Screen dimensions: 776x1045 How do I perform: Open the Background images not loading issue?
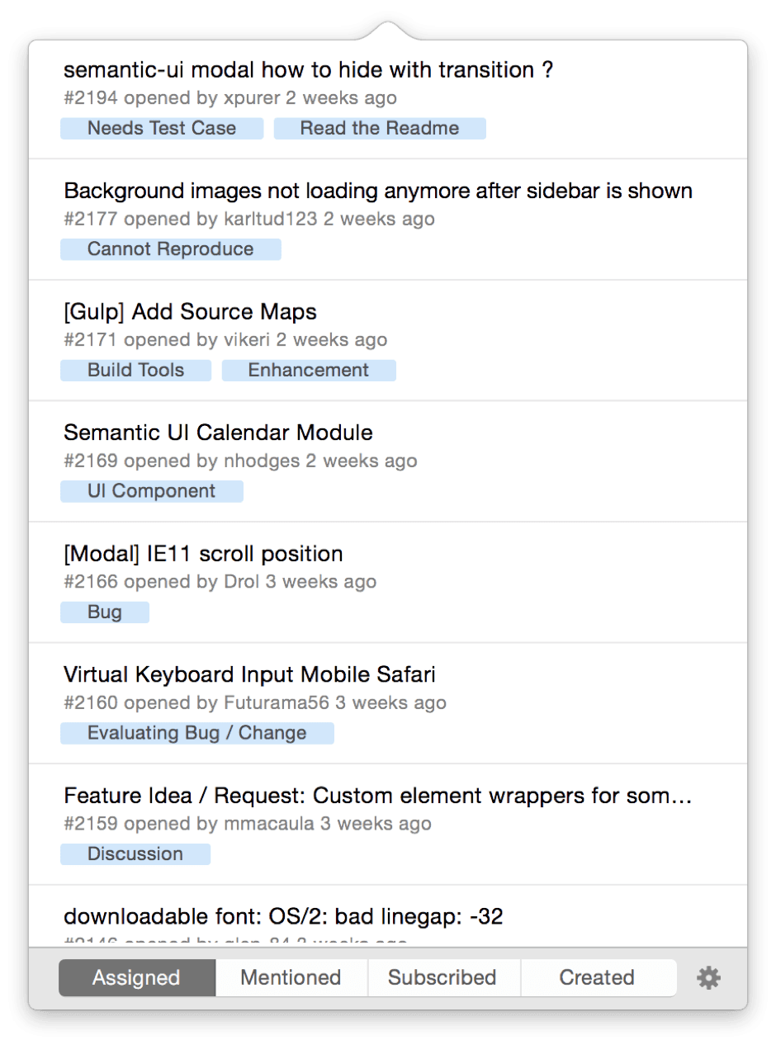[377, 192]
